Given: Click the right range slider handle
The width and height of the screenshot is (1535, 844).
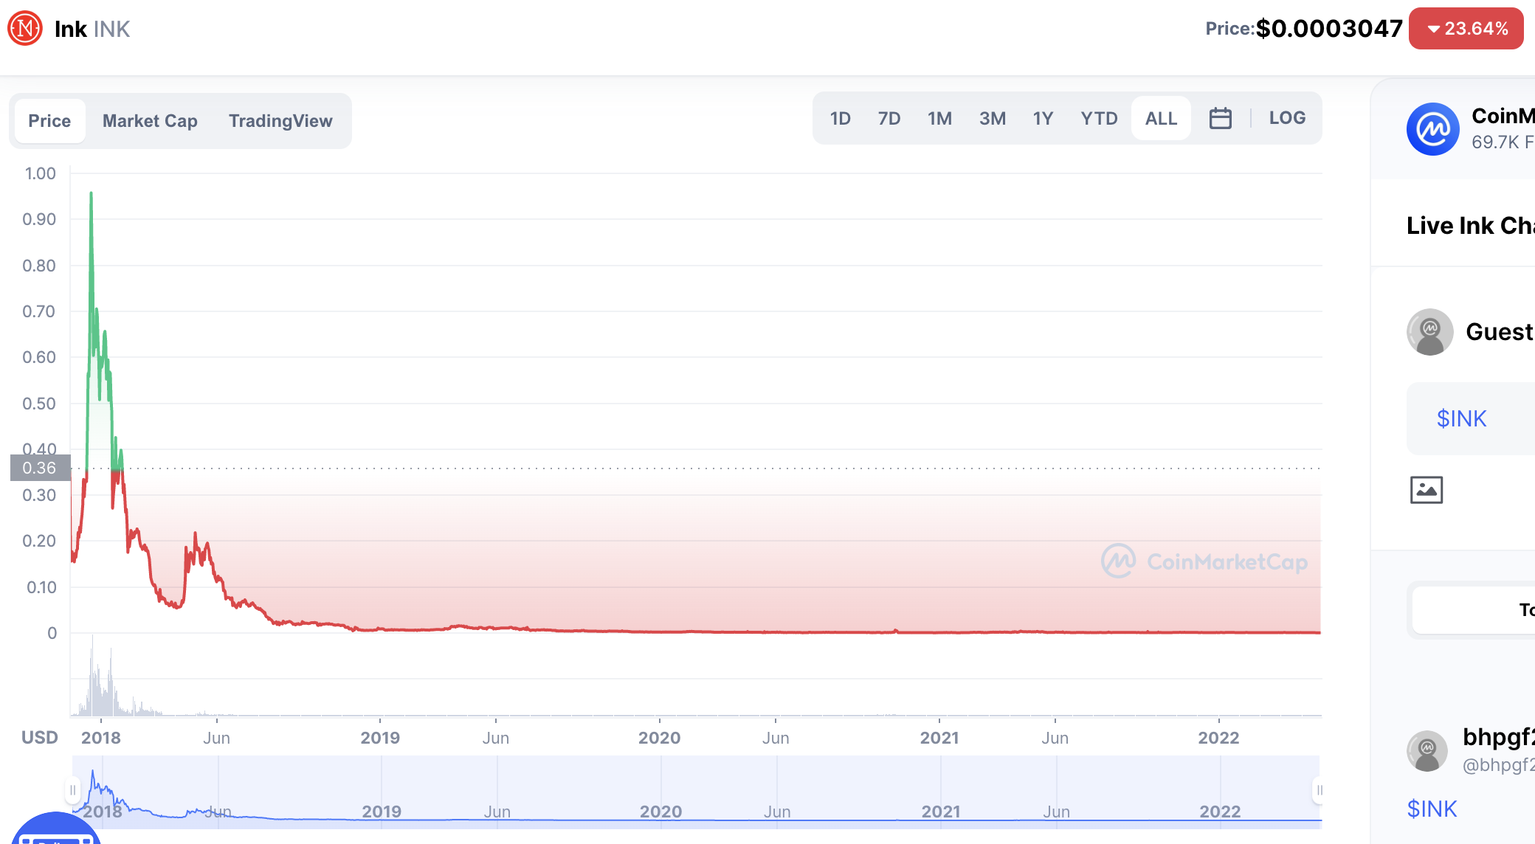Looking at the screenshot, I should 1318,790.
